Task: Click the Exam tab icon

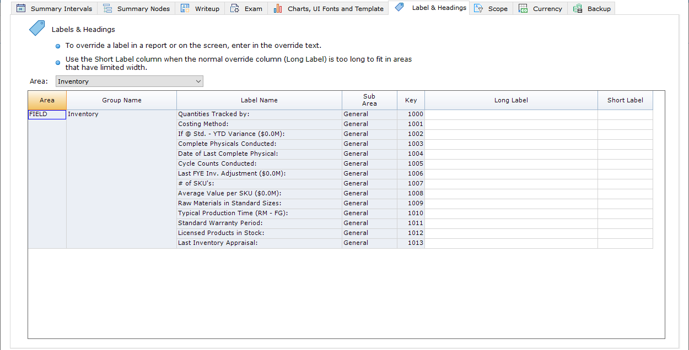Action: click(235, 9)
